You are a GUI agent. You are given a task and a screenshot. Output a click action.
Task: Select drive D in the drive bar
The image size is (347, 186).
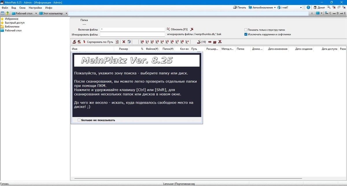(x=335, y=13)
